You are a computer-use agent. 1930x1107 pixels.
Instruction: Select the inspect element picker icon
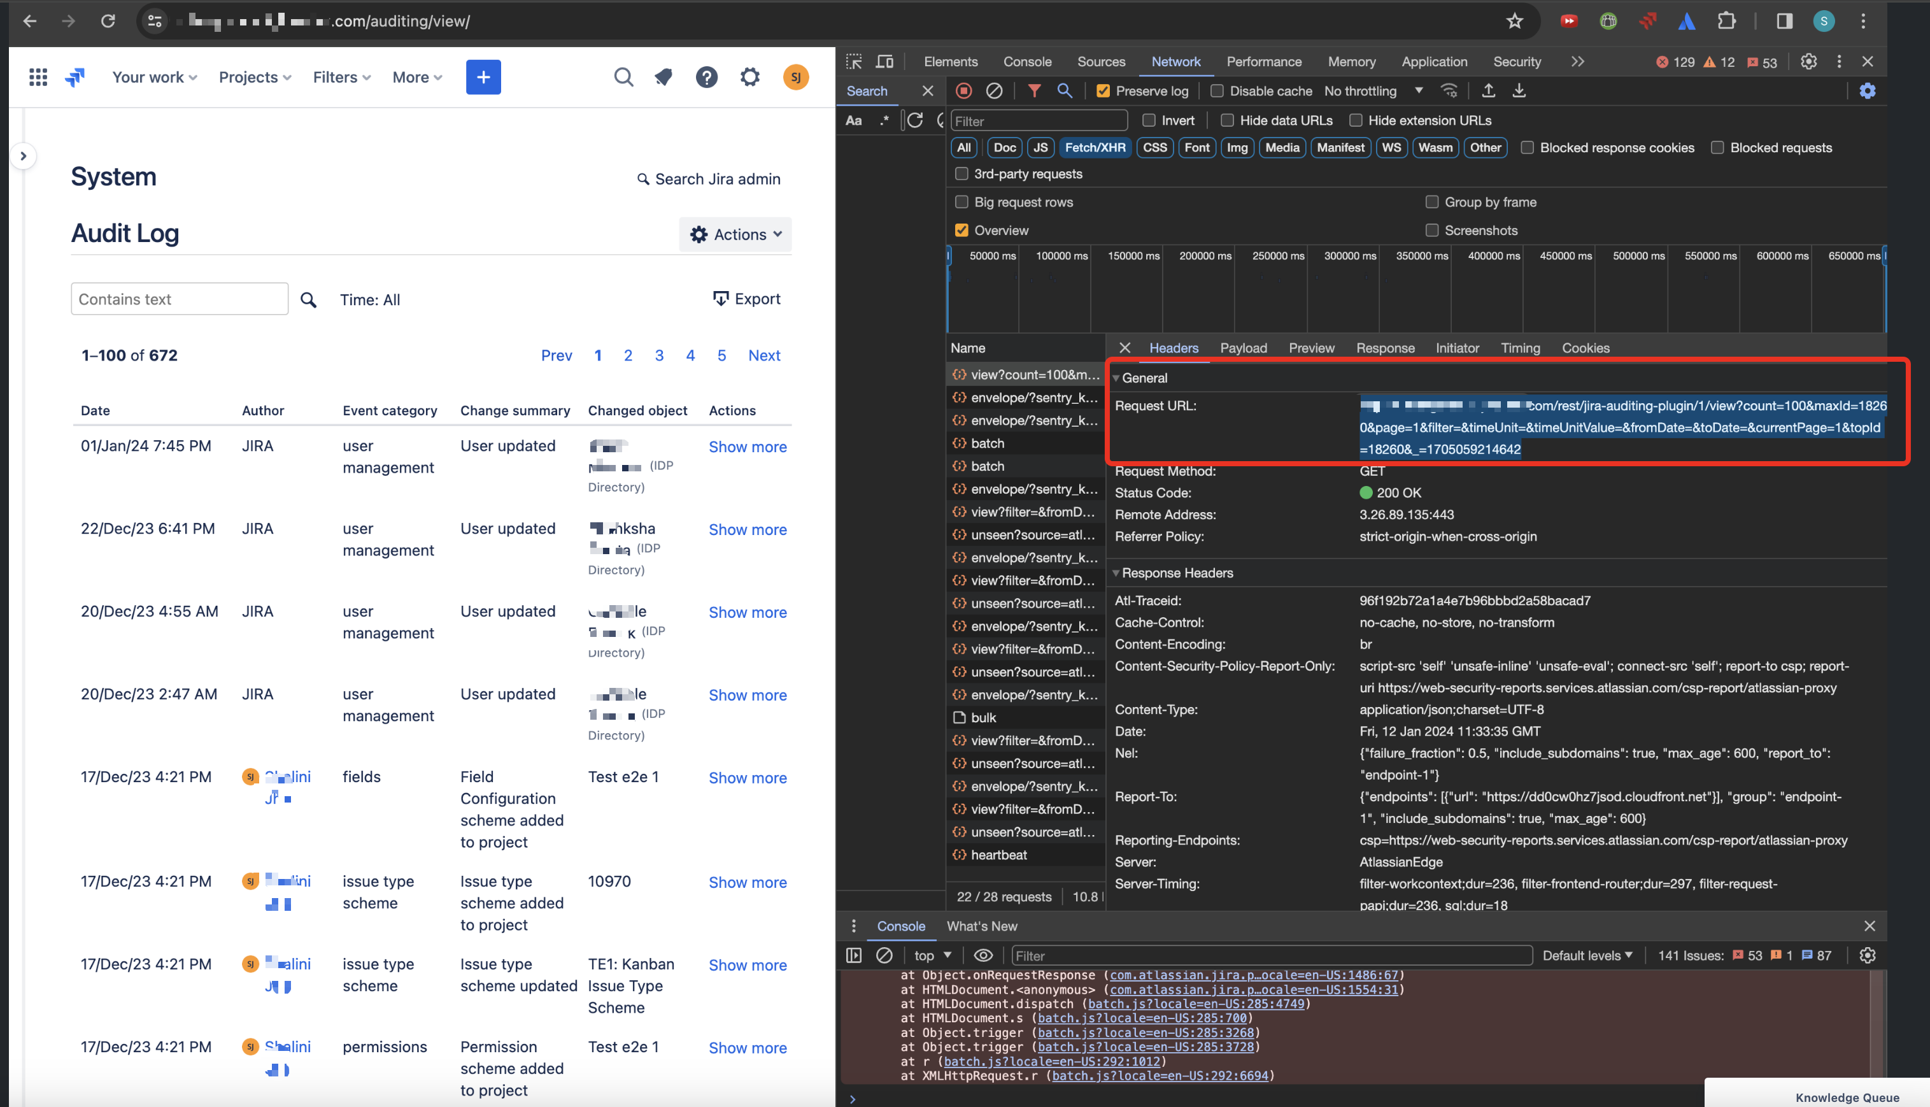854,62
